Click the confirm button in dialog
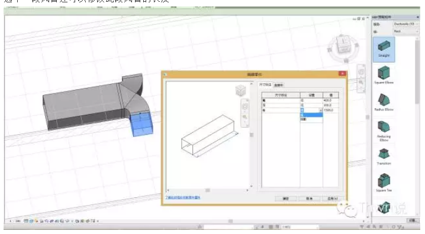The image size is (425, 234). [x=286, y=199]
